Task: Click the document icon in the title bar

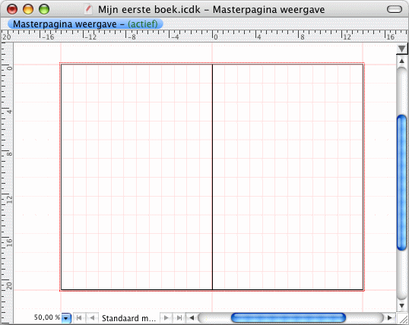Action: (x=88, y=10)
